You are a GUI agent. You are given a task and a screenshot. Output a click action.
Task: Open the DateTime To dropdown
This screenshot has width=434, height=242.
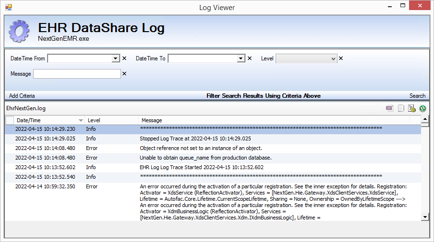point(241,58)
